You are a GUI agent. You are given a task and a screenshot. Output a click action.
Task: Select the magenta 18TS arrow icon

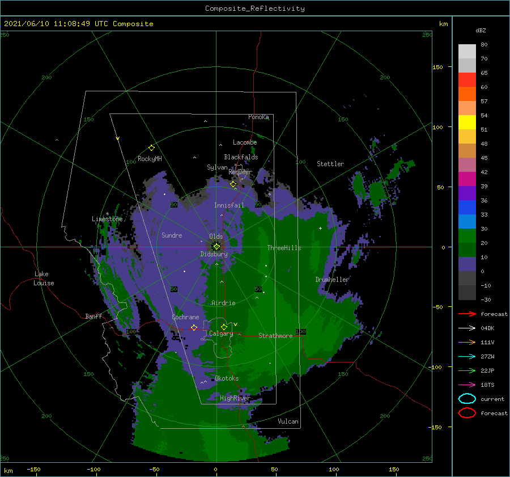pyautogui.click(x=467, y=385)
